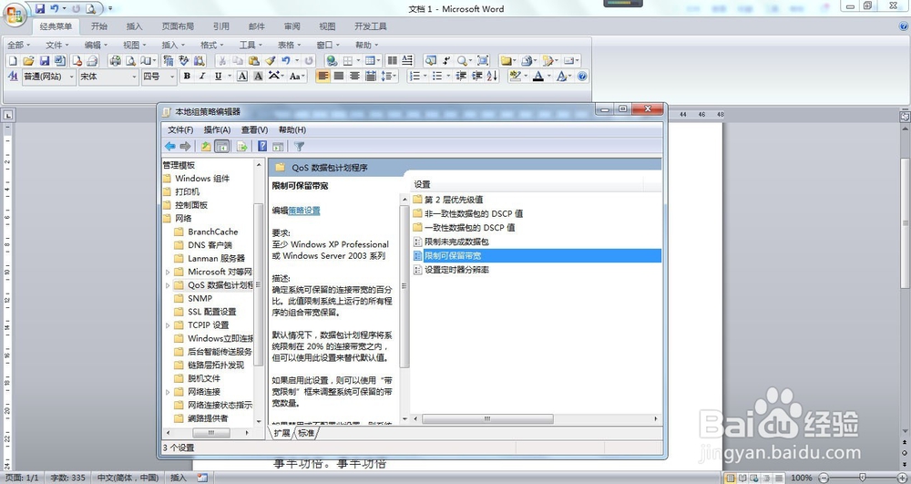Toggle distributed alignment button

pyautogui.click(x=371, y=77)
